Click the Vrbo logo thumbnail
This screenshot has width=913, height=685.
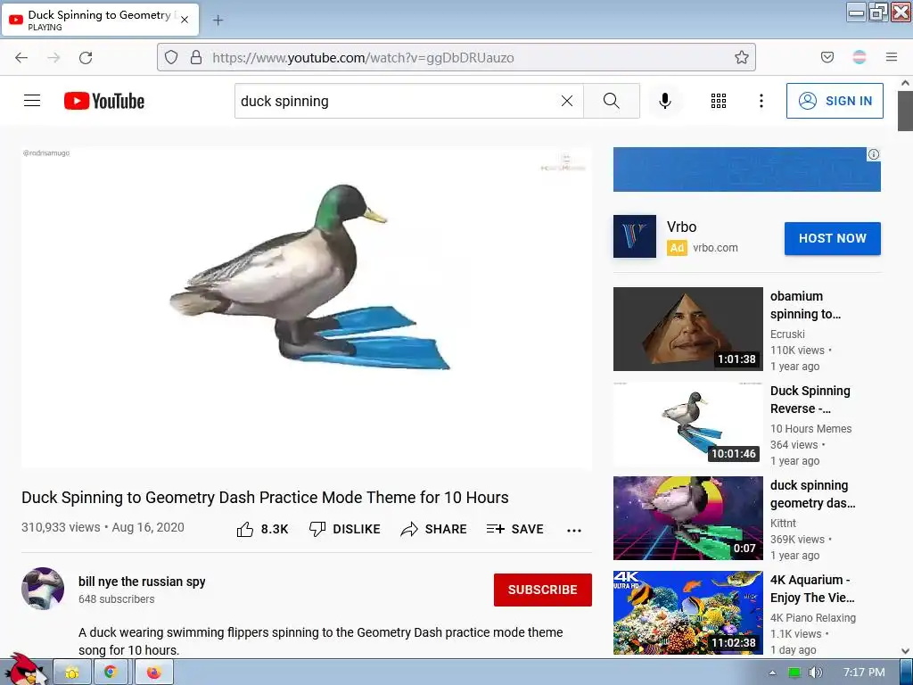pos(635,235)
